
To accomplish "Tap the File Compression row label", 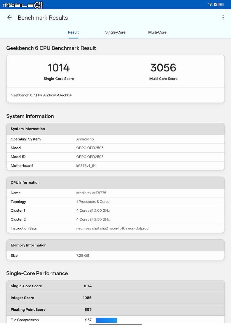I will click(x=25, y=320).
